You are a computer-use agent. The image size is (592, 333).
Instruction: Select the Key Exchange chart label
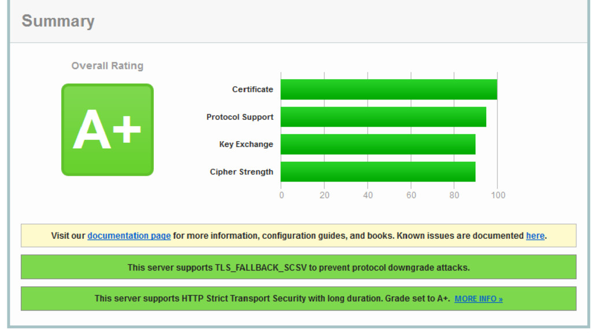(x=246, y=145)
